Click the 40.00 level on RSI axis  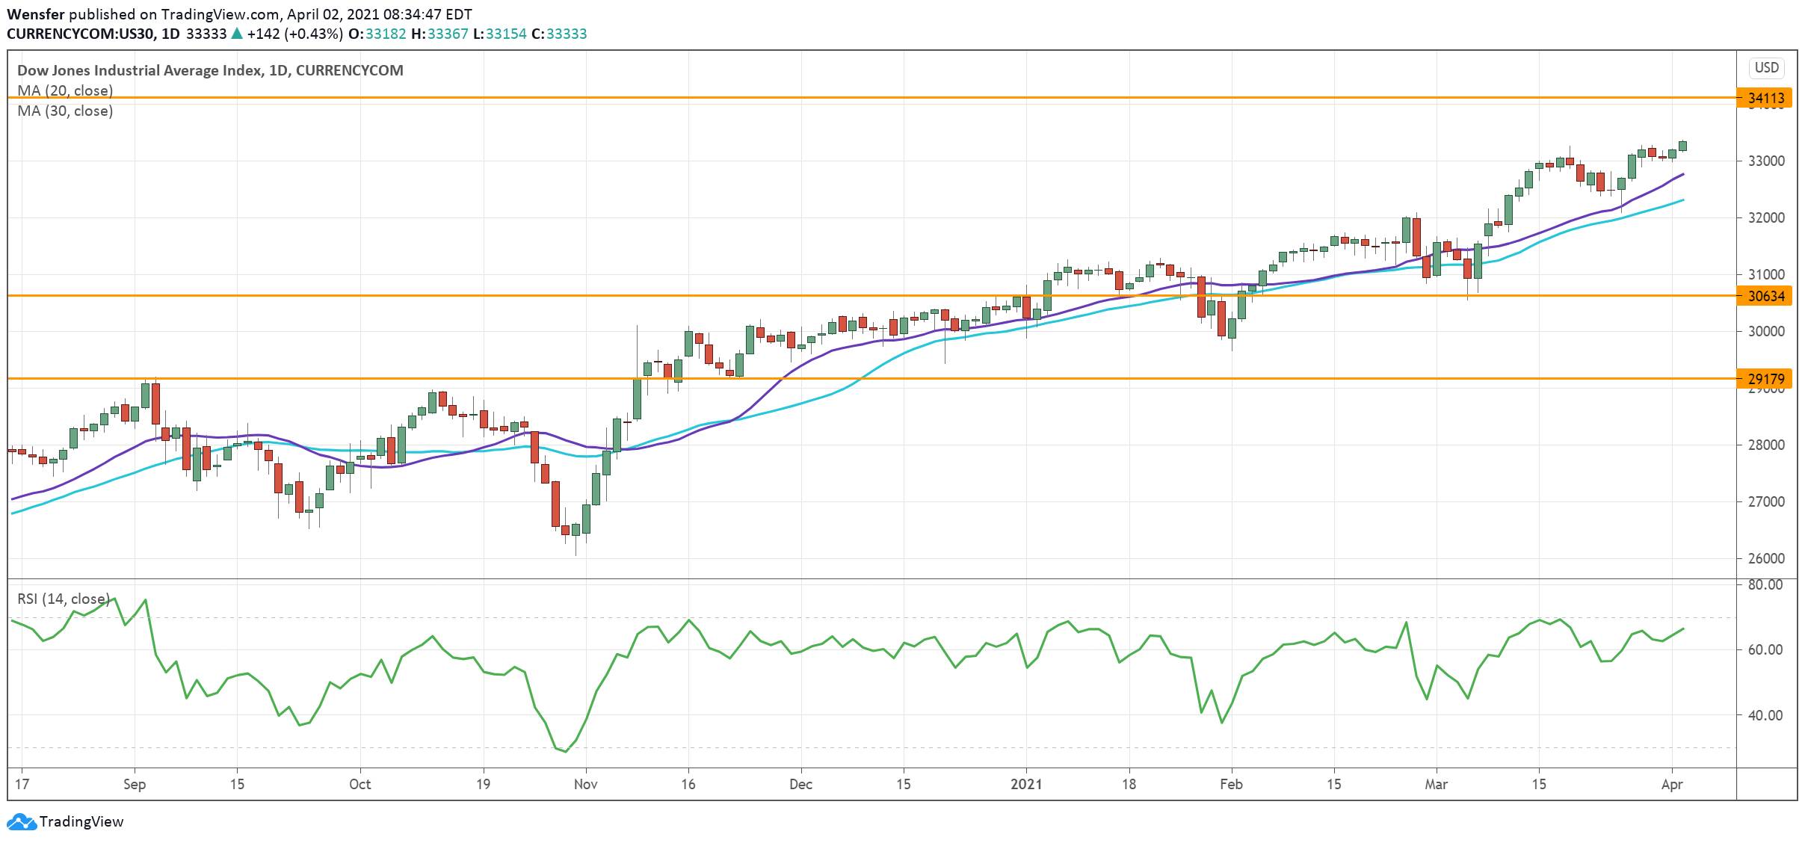click(1765, 715)
